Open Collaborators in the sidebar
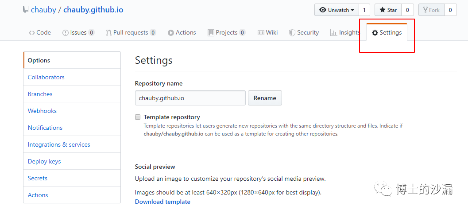The image size is (468, 210). tap(72, 77)
